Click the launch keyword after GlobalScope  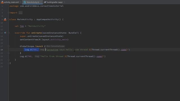(x=39, y=46)
